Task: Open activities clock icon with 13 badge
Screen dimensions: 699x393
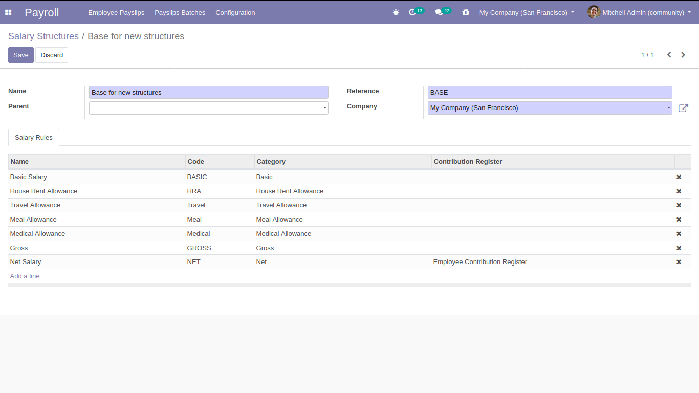Action: pos(413,12)
